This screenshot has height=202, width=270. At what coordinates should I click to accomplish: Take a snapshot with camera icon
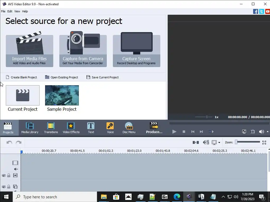[253, 132]
